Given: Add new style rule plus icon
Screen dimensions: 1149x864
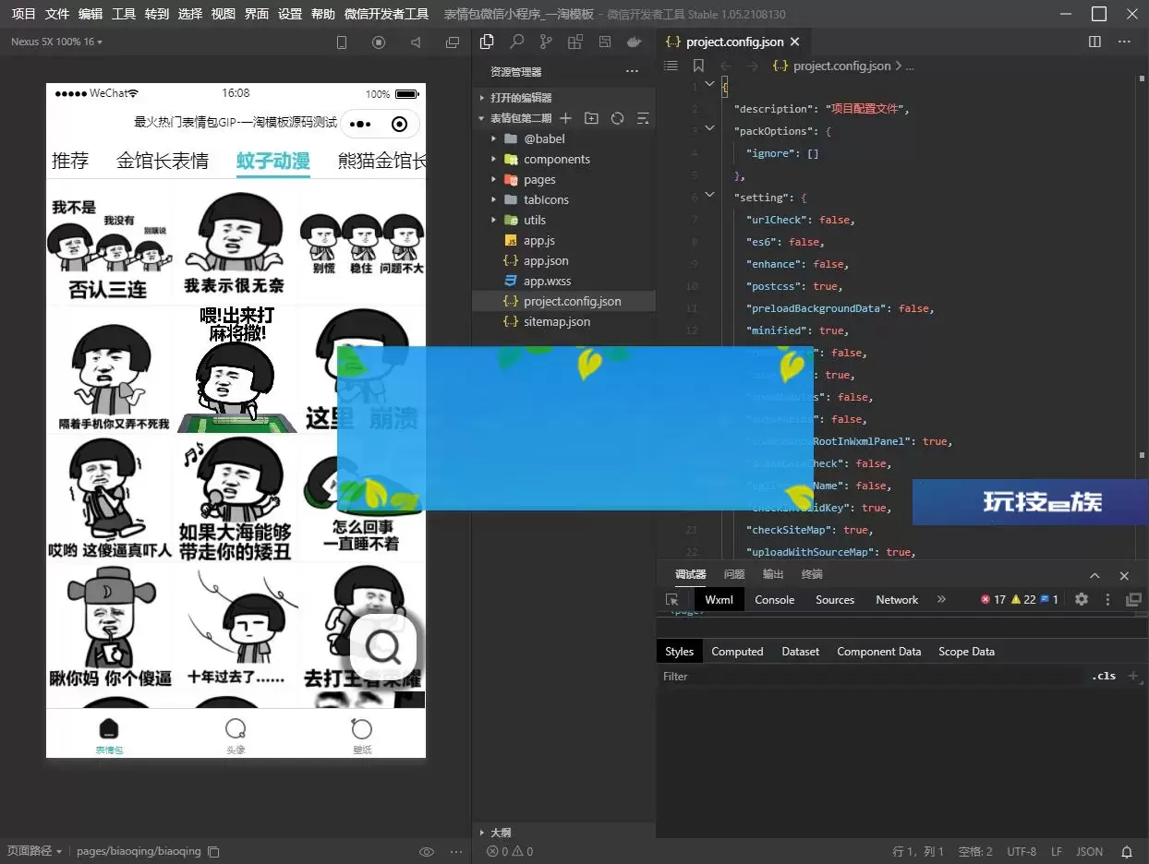Looking at the screenshot, I should click(x=1133, y=676).
